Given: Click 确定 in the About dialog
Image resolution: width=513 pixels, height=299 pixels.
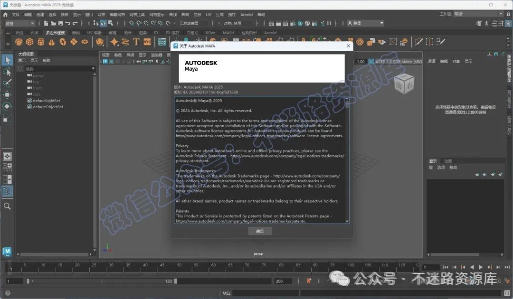Looking at the screenshot, I should 260,231.
